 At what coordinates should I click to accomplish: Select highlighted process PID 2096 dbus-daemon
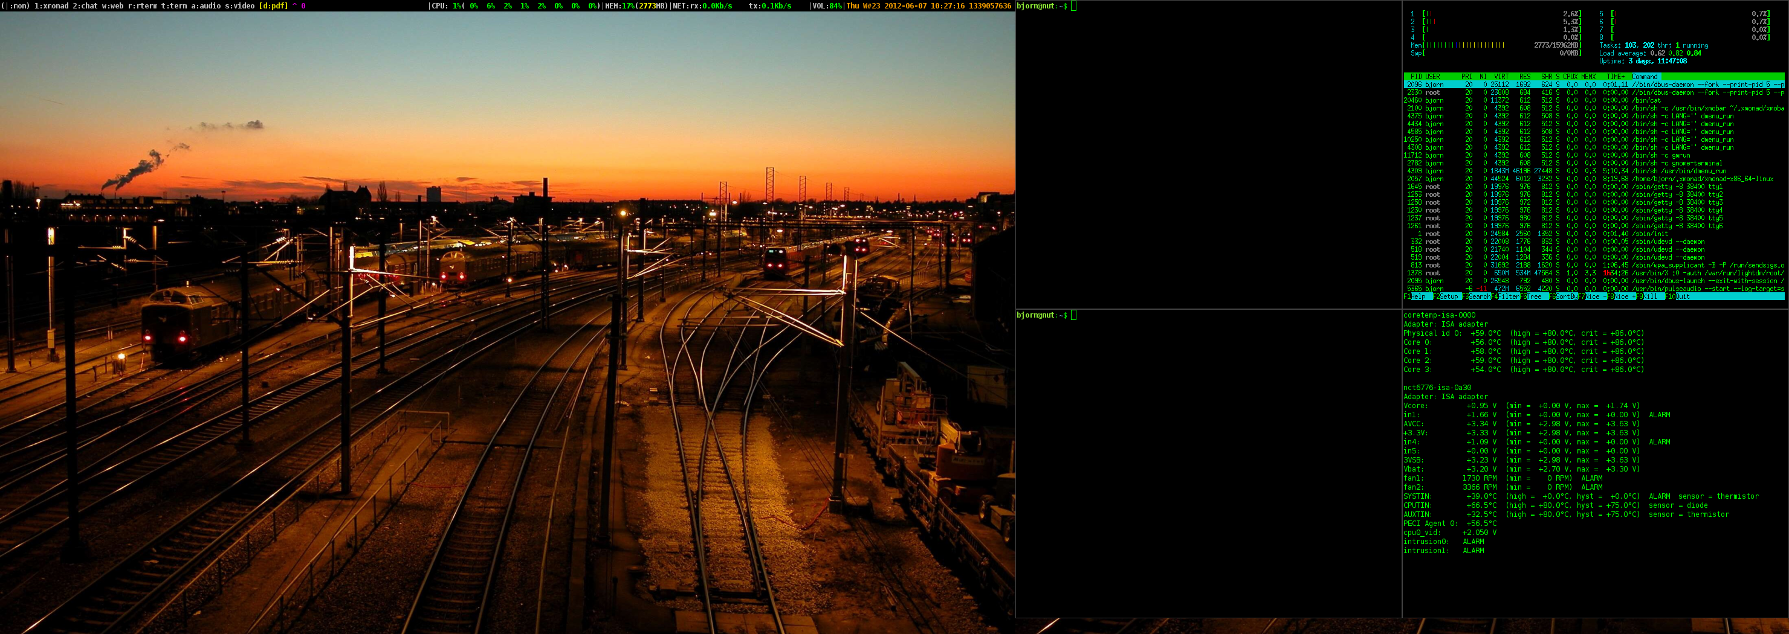coord(1594,85)
